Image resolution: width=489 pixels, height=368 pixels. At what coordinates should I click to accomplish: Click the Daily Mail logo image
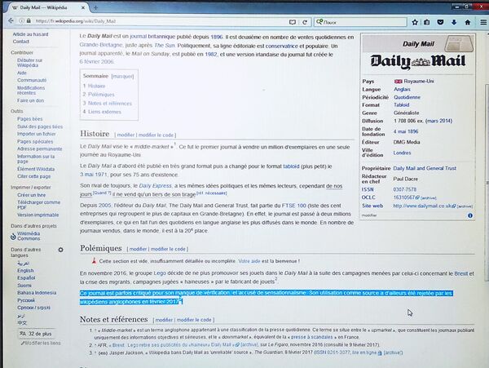pyautogui.click(x=418, y=61)
